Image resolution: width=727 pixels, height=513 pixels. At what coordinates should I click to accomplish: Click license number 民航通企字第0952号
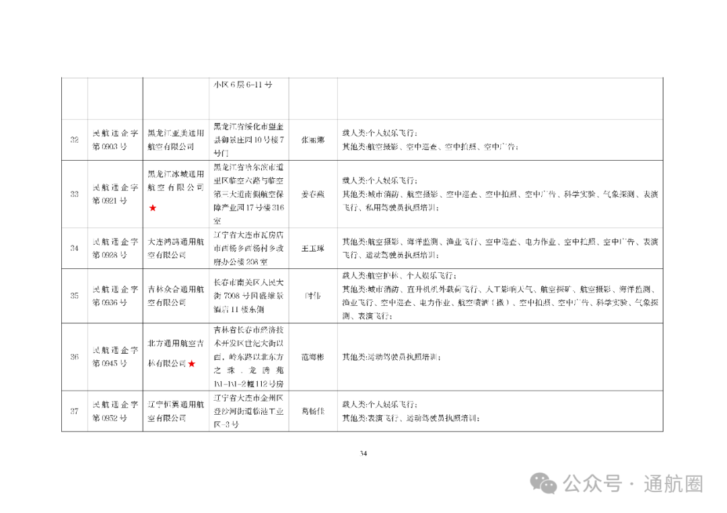115,411
